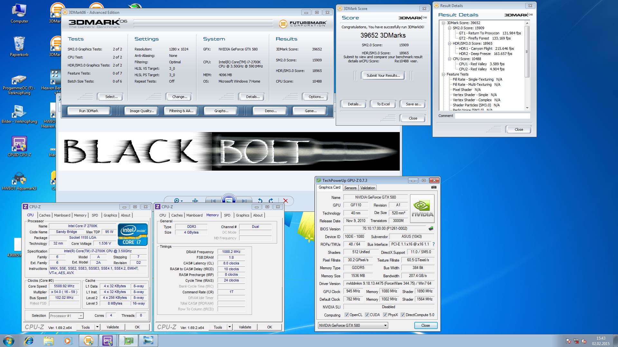Toggle PhysX checkbox in GPU-Z
The image size is (618, 347).
point(385,315)
